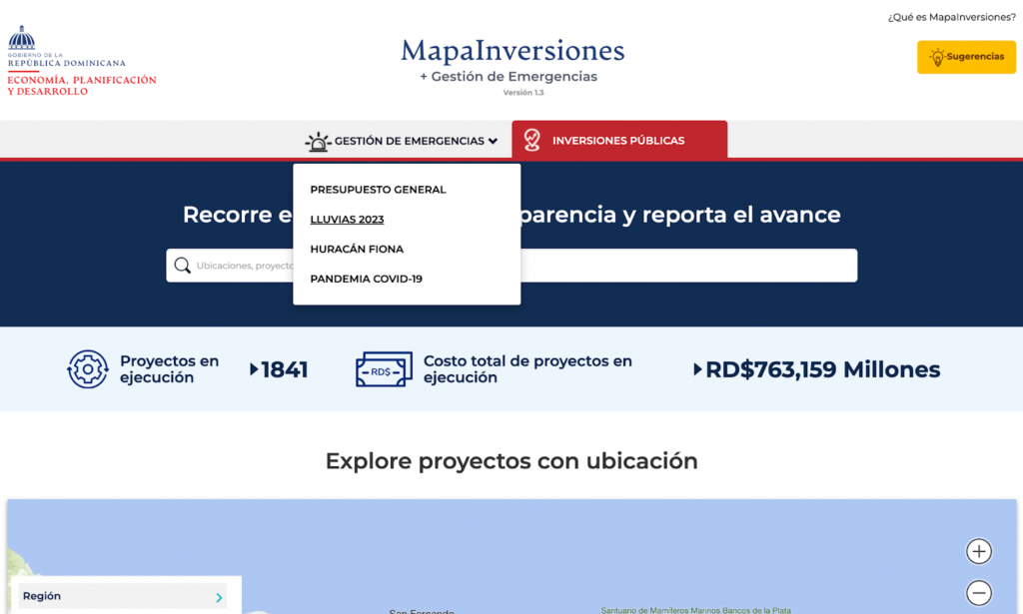The height and width of the screenshot is (614, 1023).
Task: Expand the Región filter chevron
Action: coord(219,597)
